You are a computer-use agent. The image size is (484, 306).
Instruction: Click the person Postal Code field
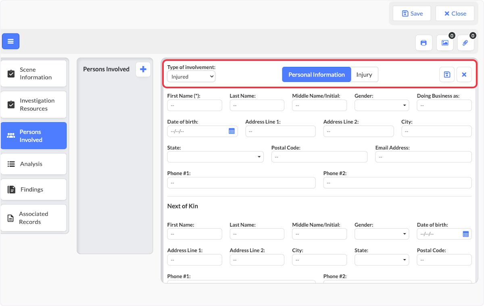point(319,157)
